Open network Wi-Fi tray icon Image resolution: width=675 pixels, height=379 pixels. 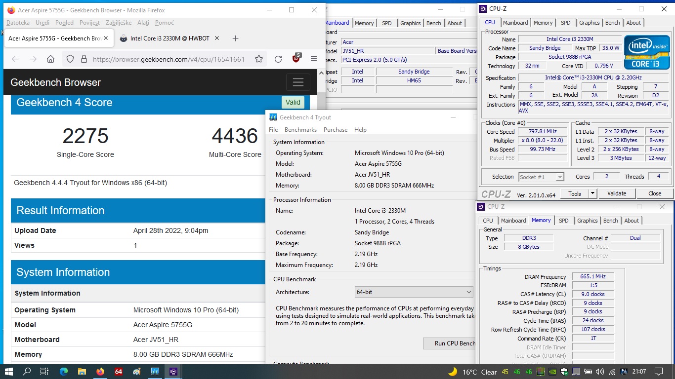(612, 372)
